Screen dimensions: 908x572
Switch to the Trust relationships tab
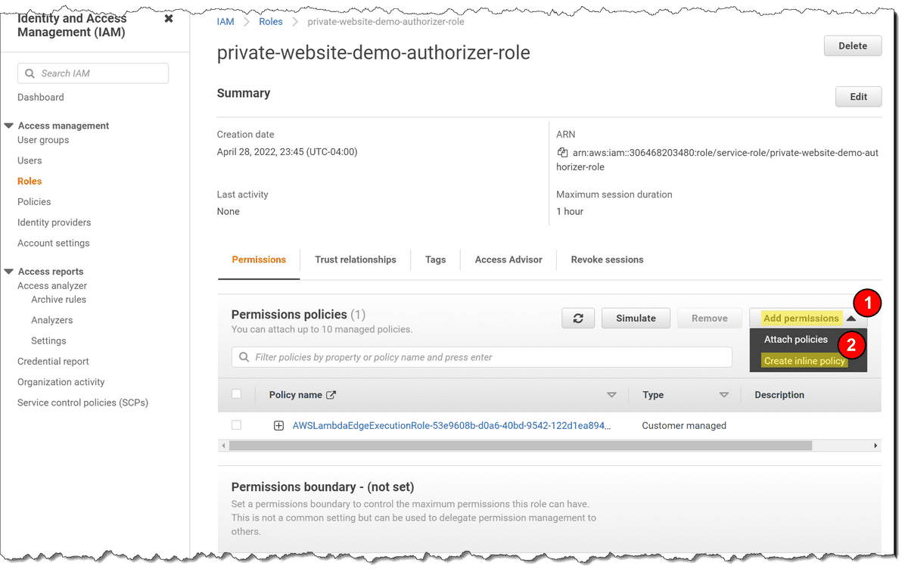pos(355,260)
